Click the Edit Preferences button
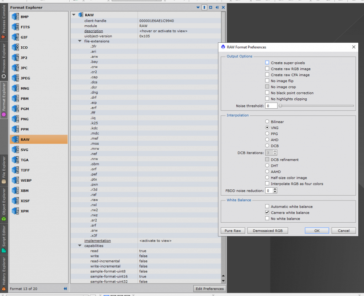 [x=210, y=289]
